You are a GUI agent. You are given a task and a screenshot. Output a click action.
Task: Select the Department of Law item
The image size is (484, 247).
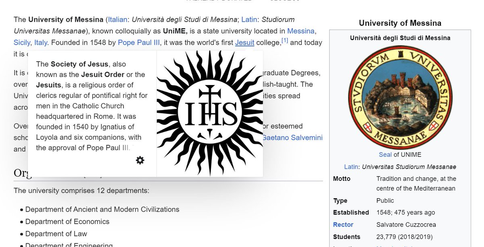[x=56, y=234]
